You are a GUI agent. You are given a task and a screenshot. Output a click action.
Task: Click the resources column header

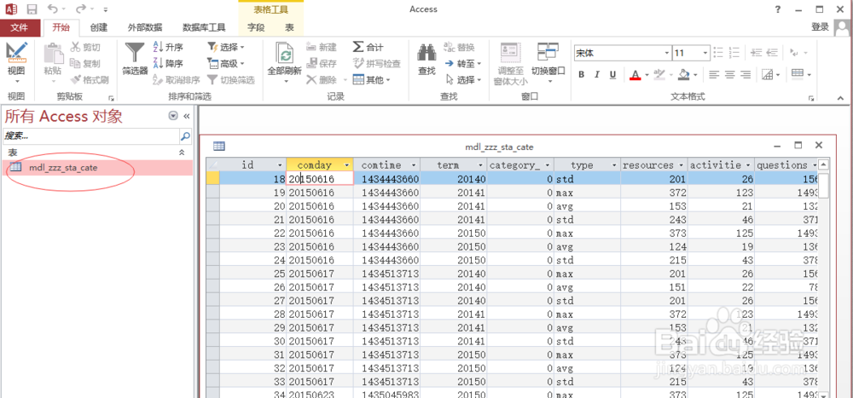[x=654, y=164]
